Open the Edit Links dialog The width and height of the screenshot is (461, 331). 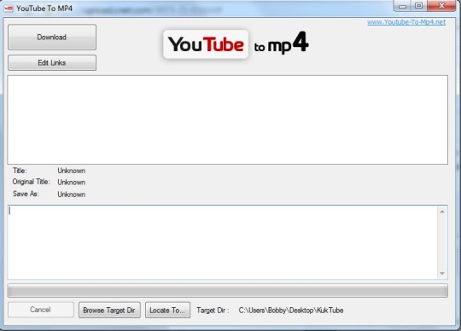tap(52, 63)
